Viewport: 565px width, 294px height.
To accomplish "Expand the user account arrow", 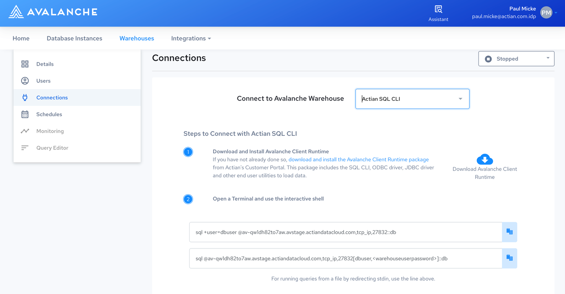I will click(556, 13).
